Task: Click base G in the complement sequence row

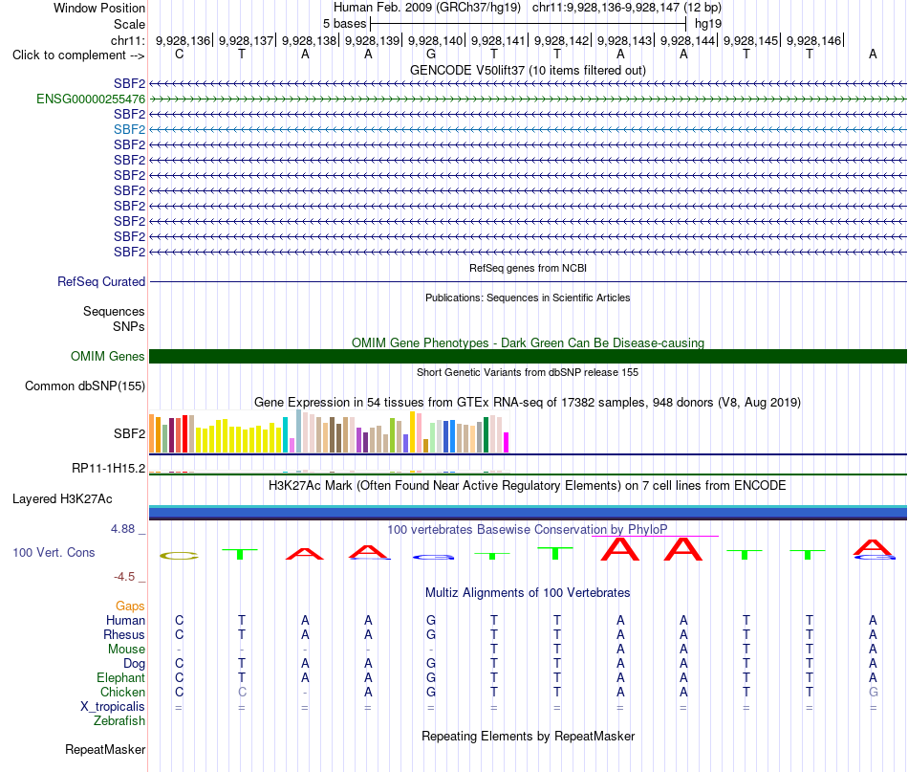Action: tap(431, 54)
